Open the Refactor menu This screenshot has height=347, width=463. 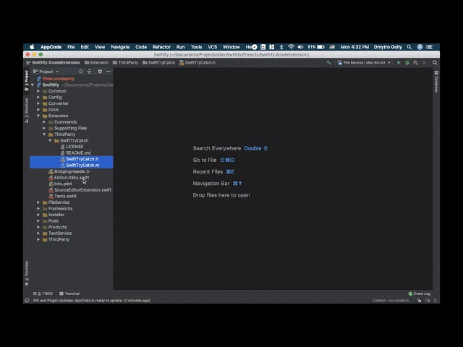coord(161,47)
